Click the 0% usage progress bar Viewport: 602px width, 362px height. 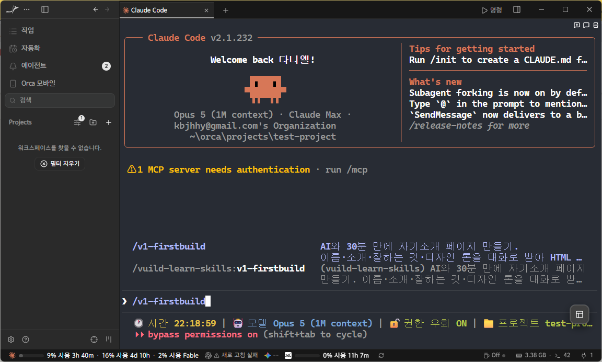[x=307, y=356]
